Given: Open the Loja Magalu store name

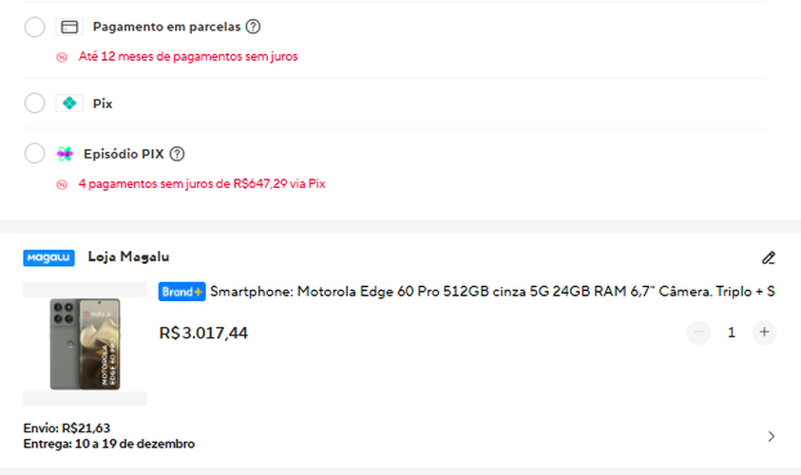Looking at the screenshot, I should 128,256.
